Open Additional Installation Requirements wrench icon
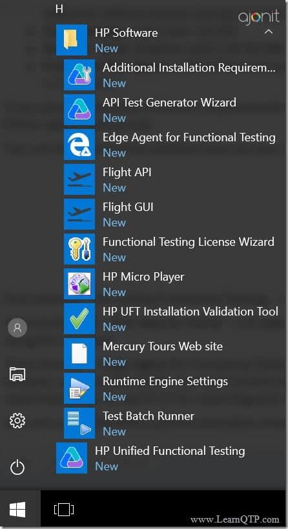Screen dimensions: 288x529 tap(79, 75)
